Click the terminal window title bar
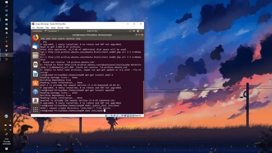 coord(92,35)
